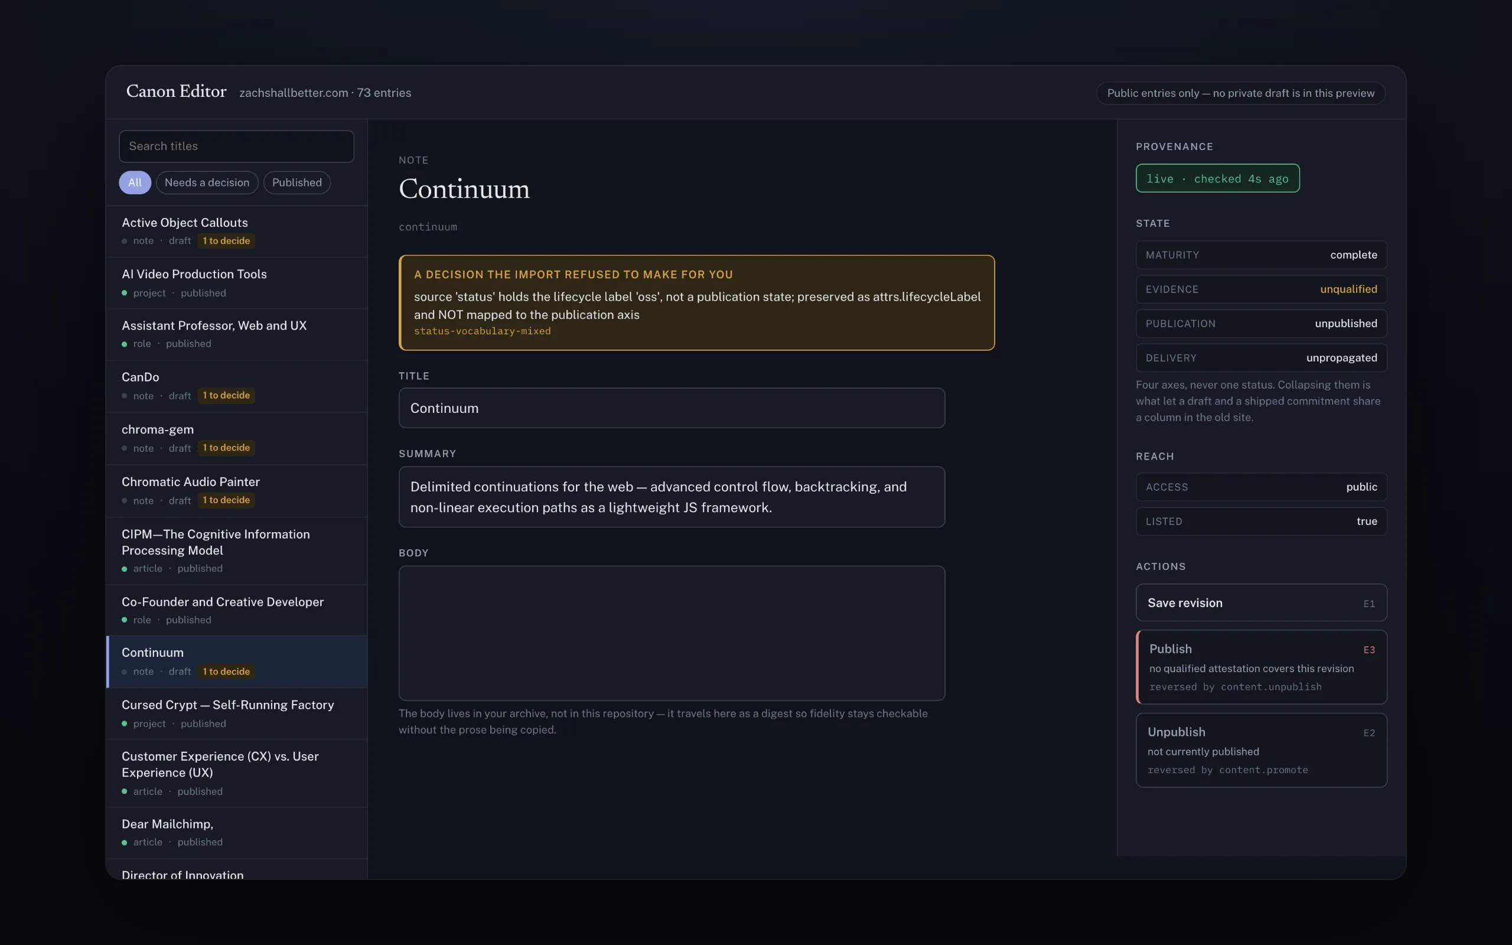Click the Maturity complete row
The width and height of the screenshot is (1512, 945).
point(1261,255)
